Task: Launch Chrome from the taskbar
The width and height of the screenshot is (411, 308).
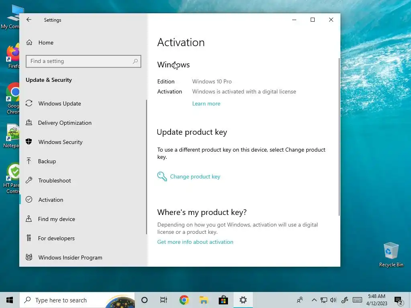Action: [184, 300]
